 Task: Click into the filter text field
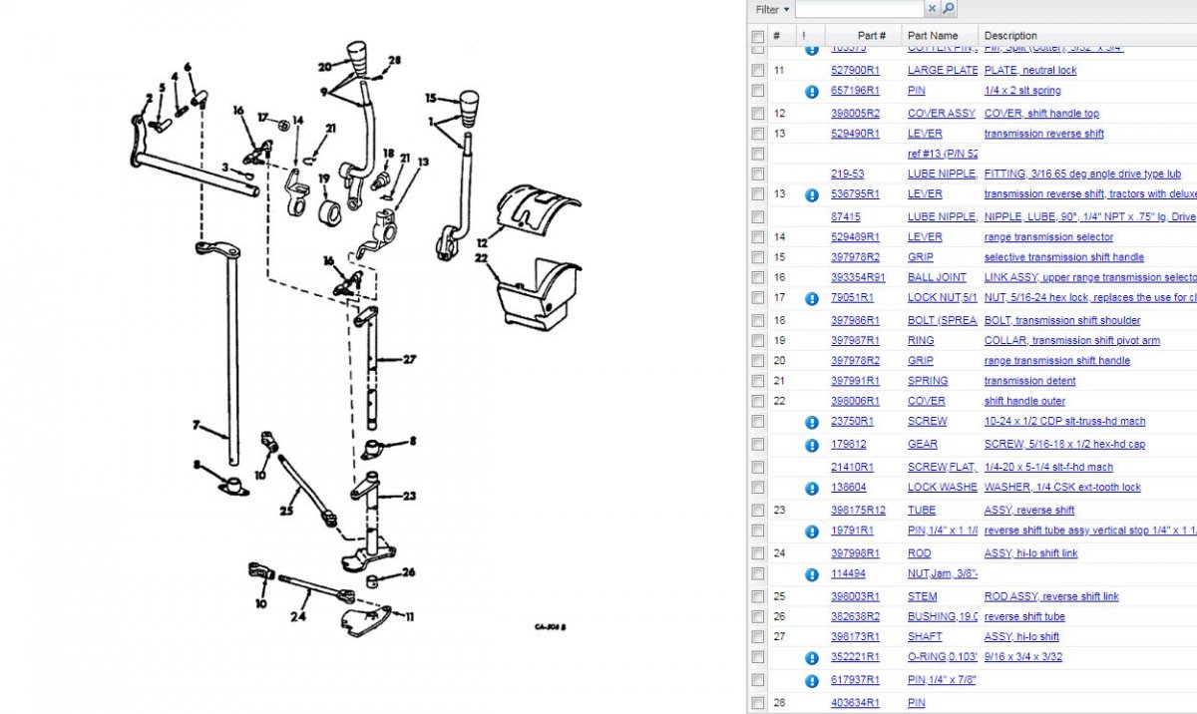pos(859,9)
